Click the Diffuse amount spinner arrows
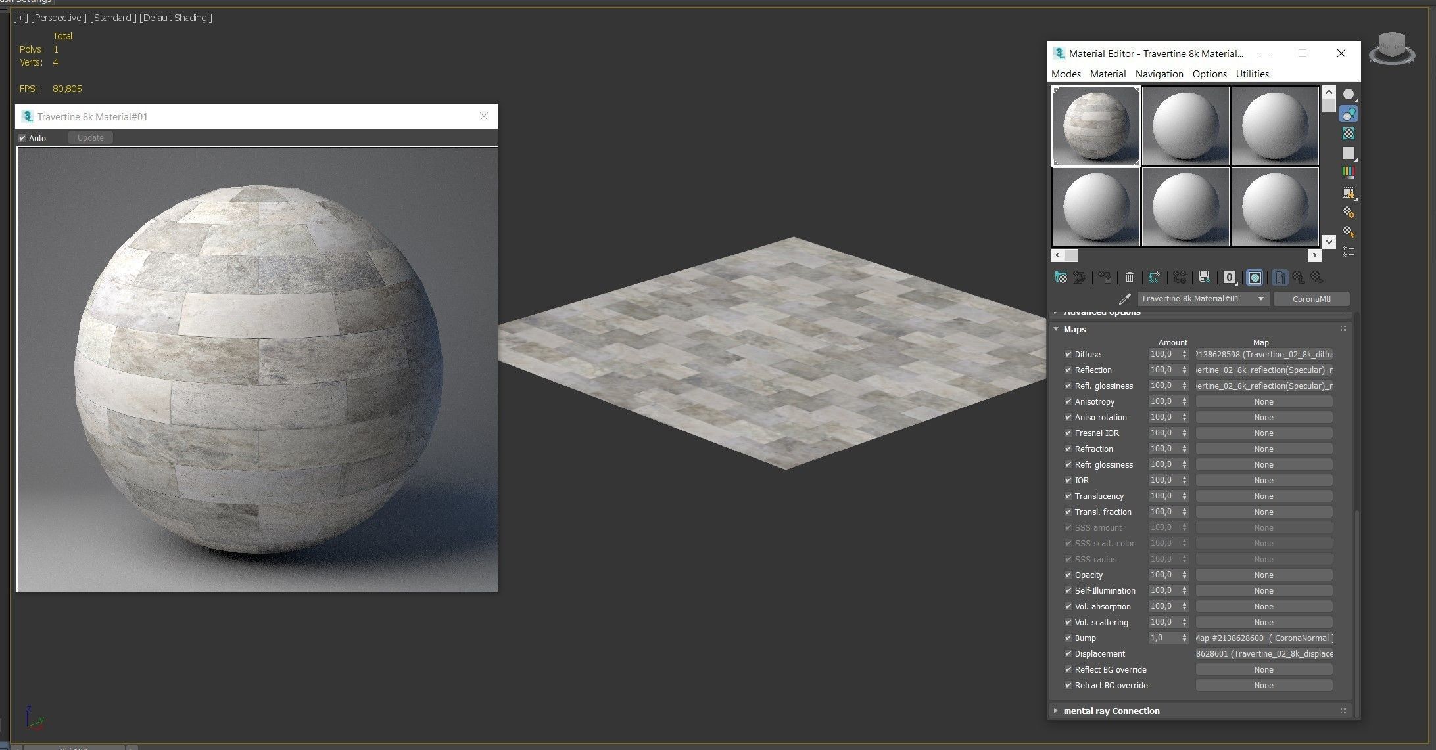Screen dimensions: 1436x750 coord(1184,354)
